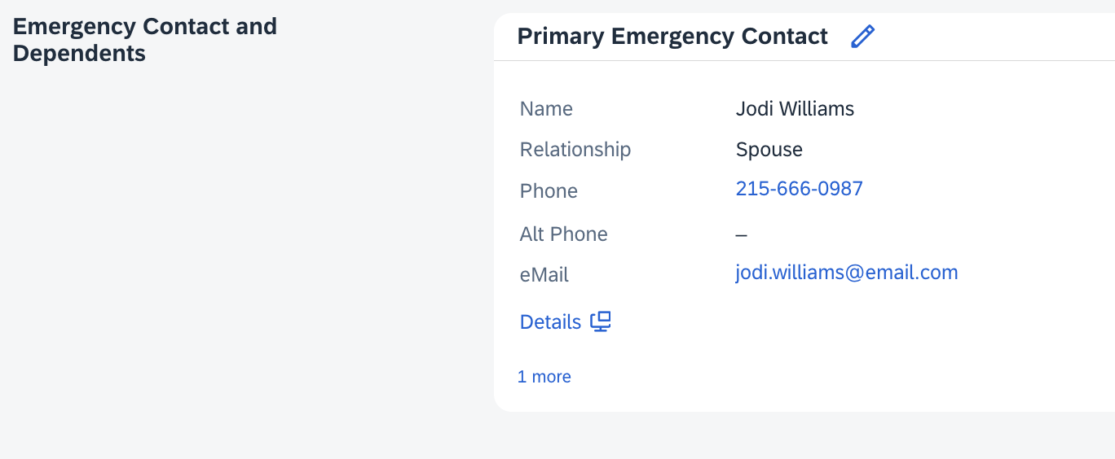Image resolution: width=1115 pixels, height=459 pixels.
Task: Open the Details link text
Action: [x=550, y=321]
